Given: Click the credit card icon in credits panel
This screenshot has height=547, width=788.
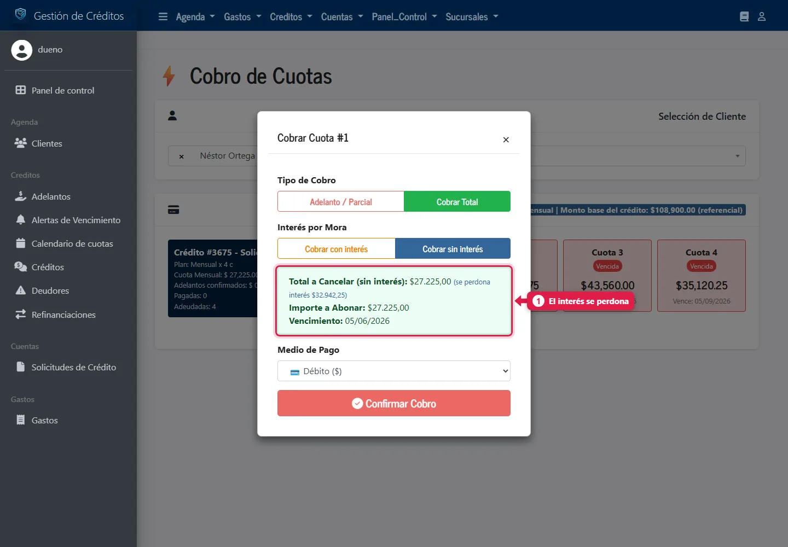Looking at the screenshot, I should (x=173, y=210).
